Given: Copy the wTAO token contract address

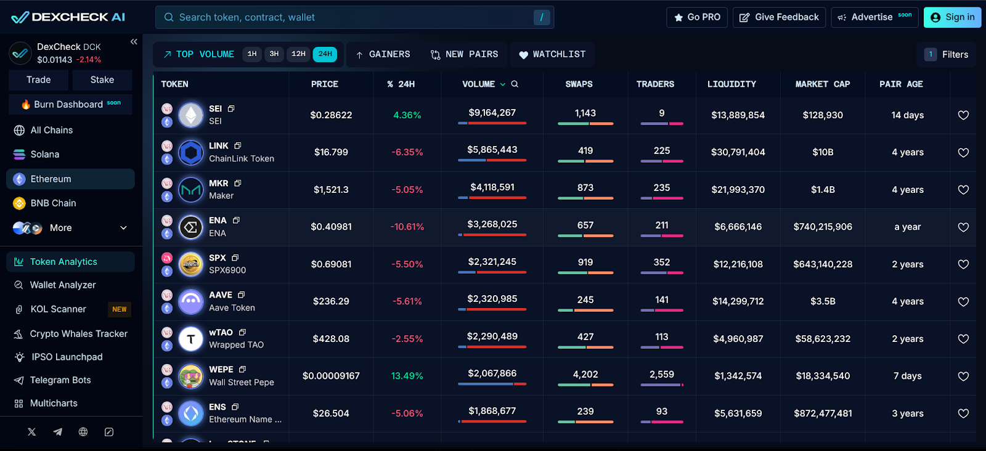Looking at the screenshot, I should (x=242, y=333).
